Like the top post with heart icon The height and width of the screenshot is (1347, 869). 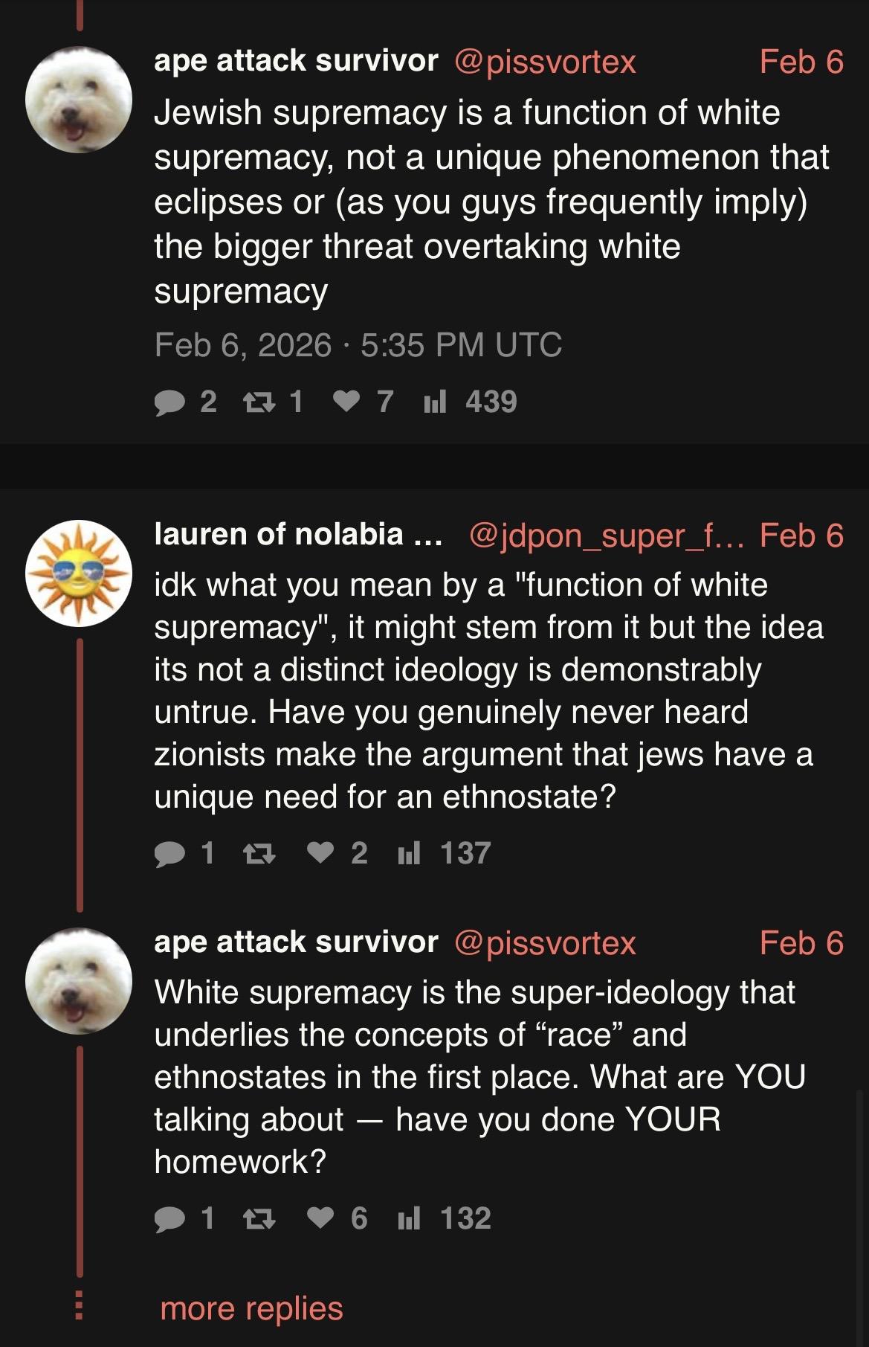point(346,402)
